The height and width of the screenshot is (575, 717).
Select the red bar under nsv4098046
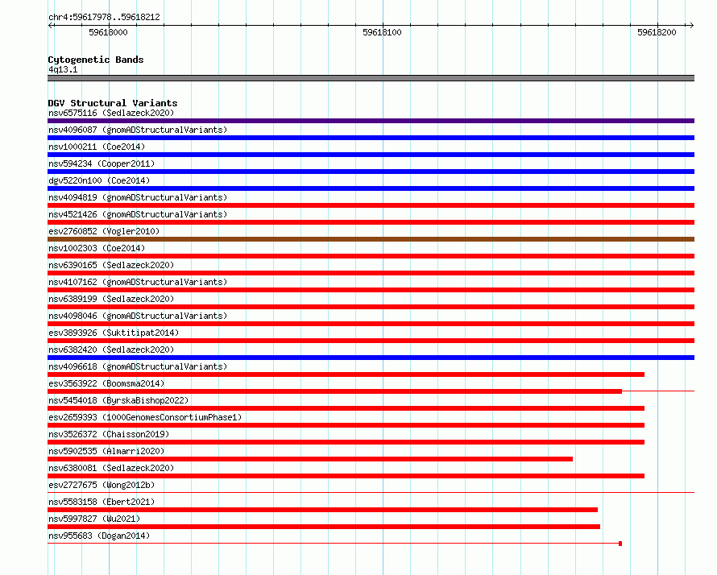[x=371, y=324]
